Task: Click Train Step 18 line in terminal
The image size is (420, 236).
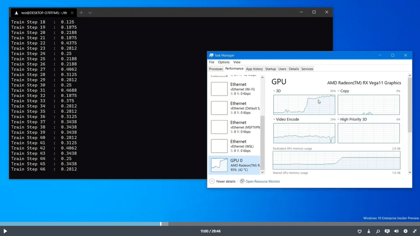Action: pyautogui.click(x=42, y=22)
